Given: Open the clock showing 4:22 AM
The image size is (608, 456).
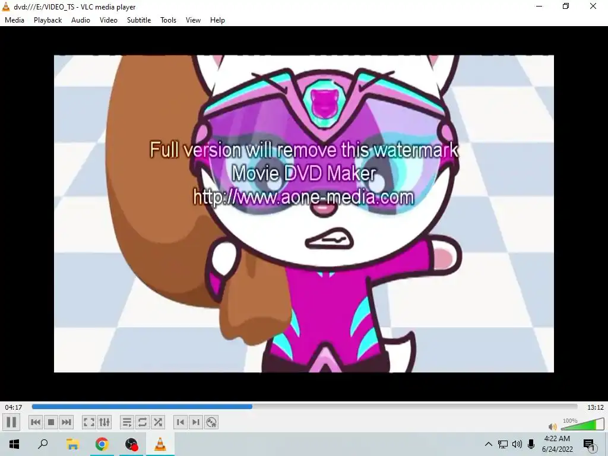Looking at the screenshot, I should (557, 444).
